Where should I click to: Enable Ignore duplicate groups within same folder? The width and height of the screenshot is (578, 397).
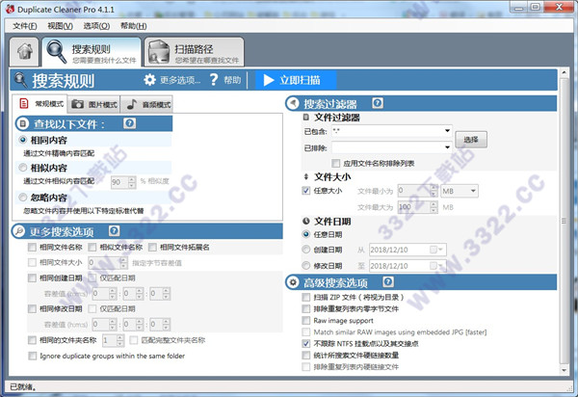(33, 356)
